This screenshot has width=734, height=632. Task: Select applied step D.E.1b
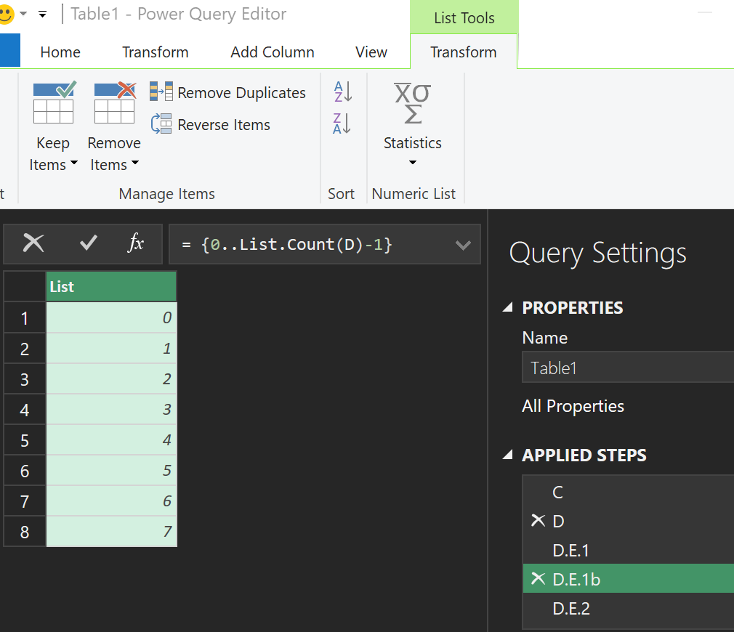click(628, 579)
